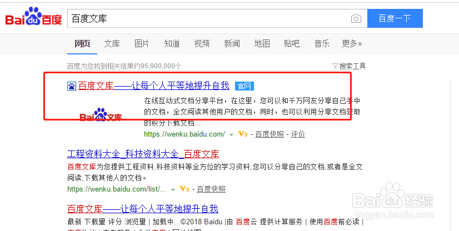Screen dimensions: 459x231
Task: Expand the 更多» menu
Action: 352,44
